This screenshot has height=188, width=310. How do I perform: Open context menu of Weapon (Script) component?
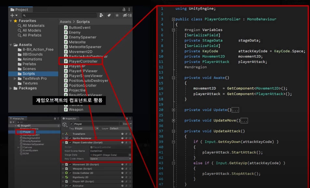tap(130, 169)
